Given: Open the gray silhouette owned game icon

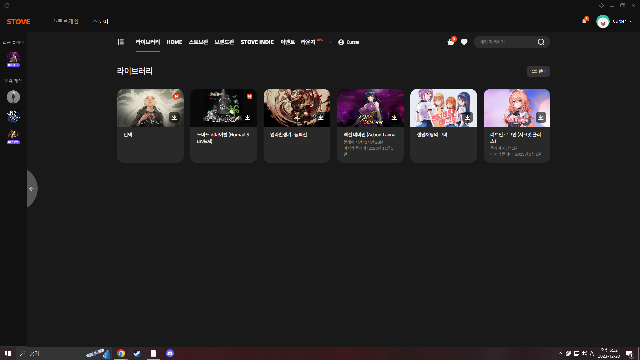Looking at the screenshot, I should point(13,97).
